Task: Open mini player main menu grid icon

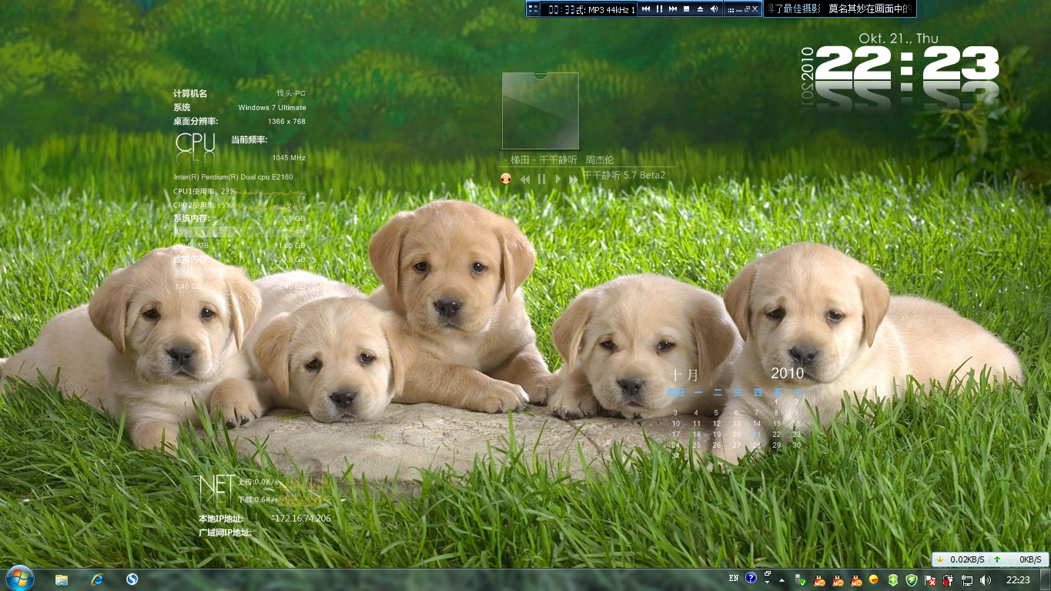Action: (533, 9)
